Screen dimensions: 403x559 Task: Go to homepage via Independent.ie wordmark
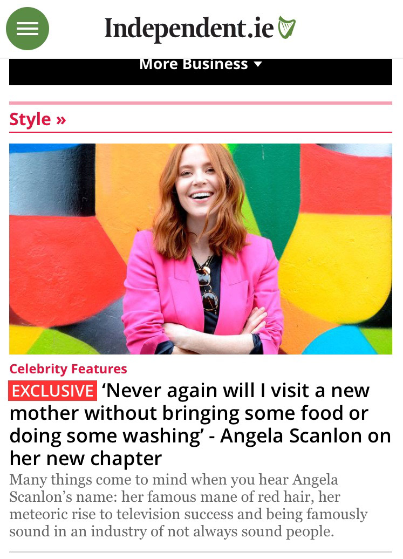tap(189, 29)
